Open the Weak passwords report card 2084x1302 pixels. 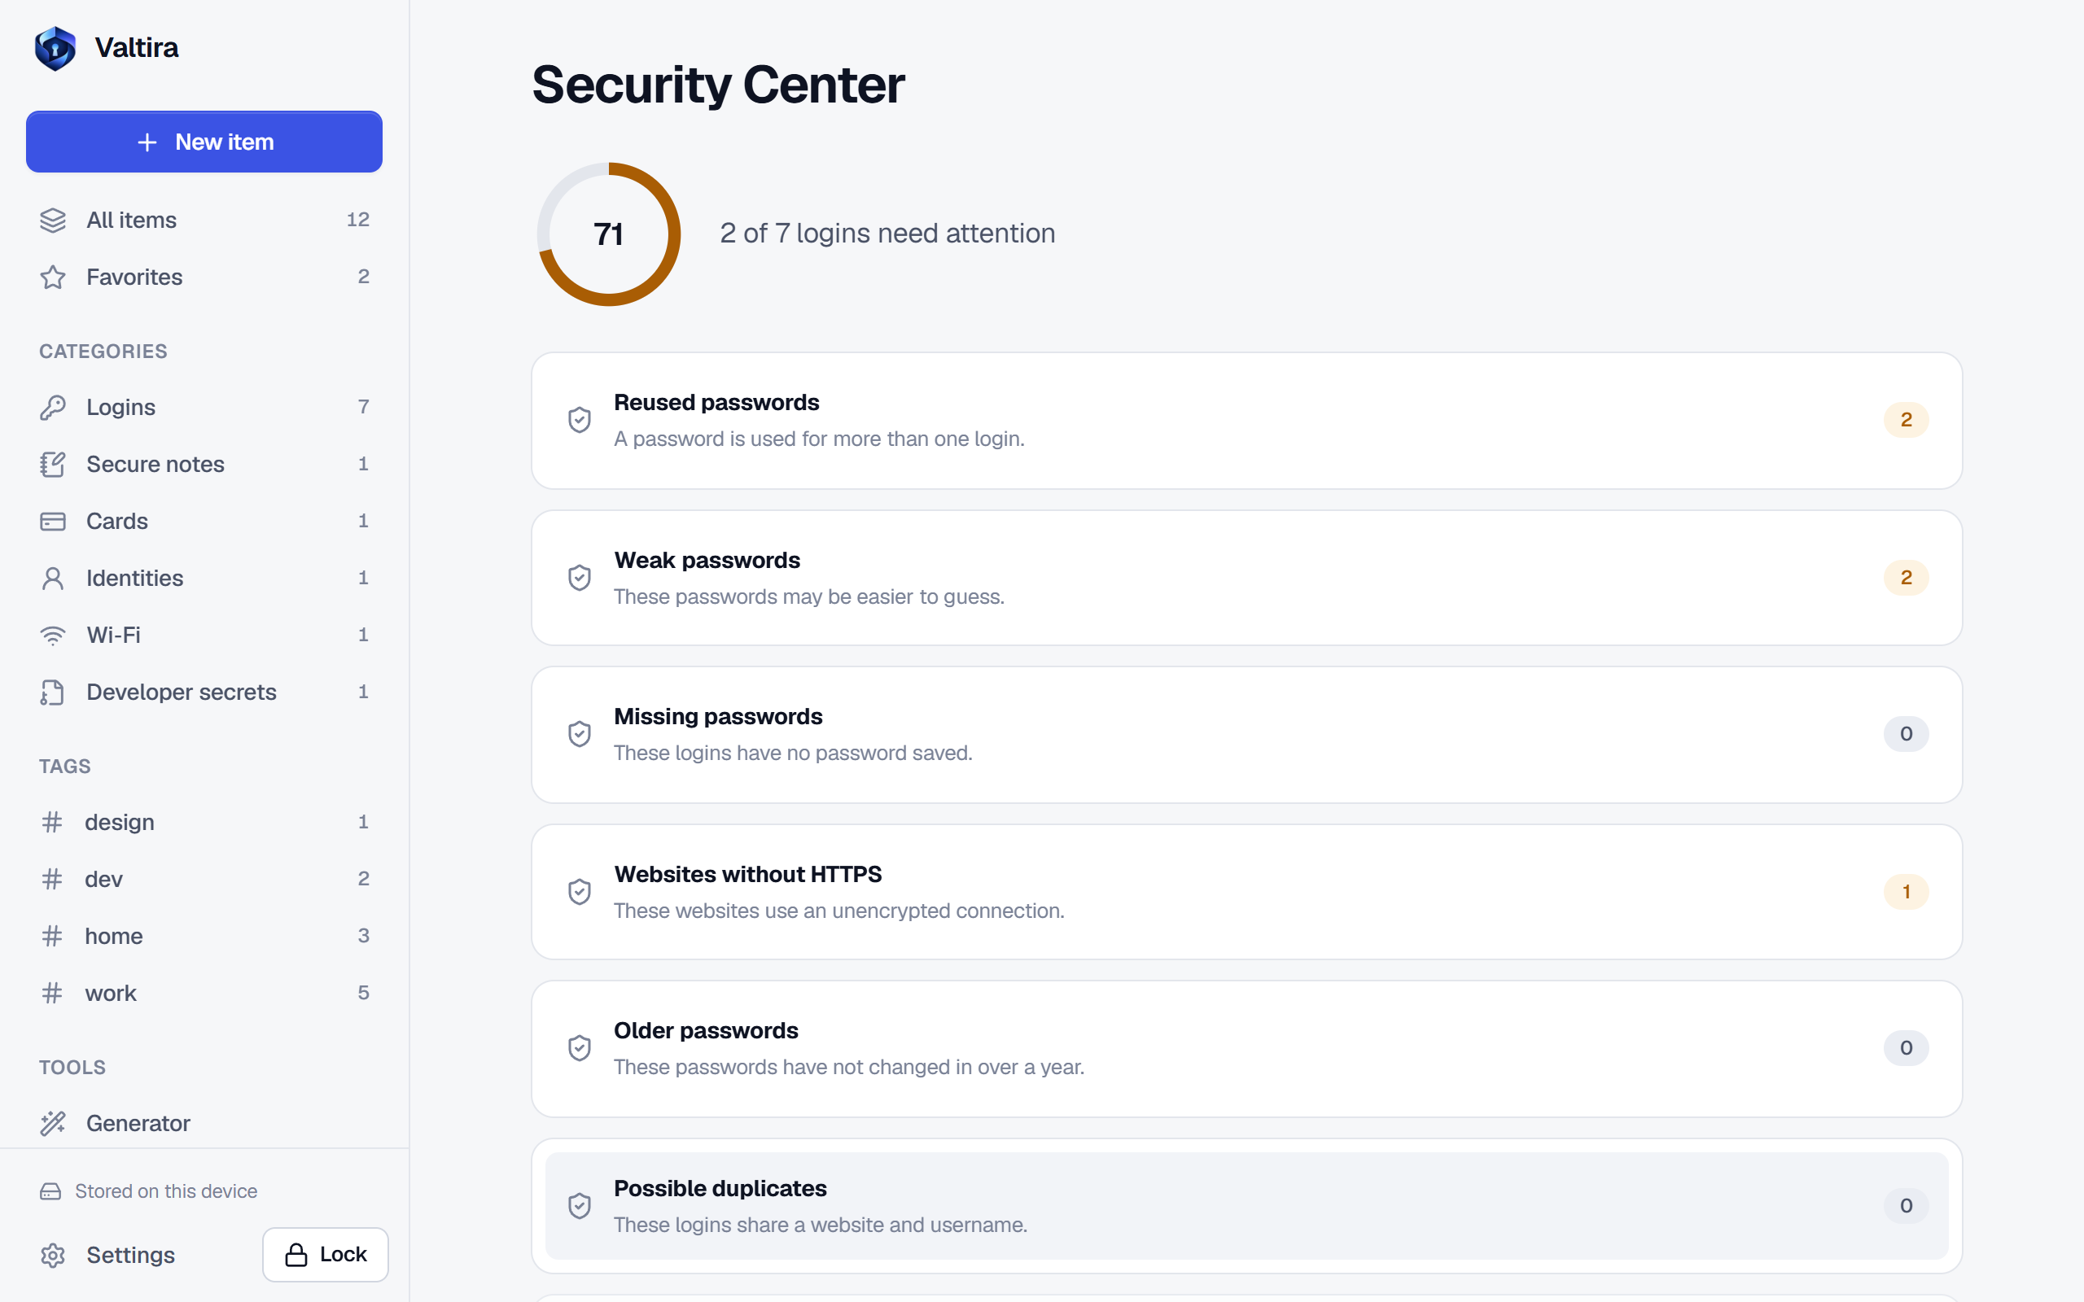click(x=1246, y=578)
